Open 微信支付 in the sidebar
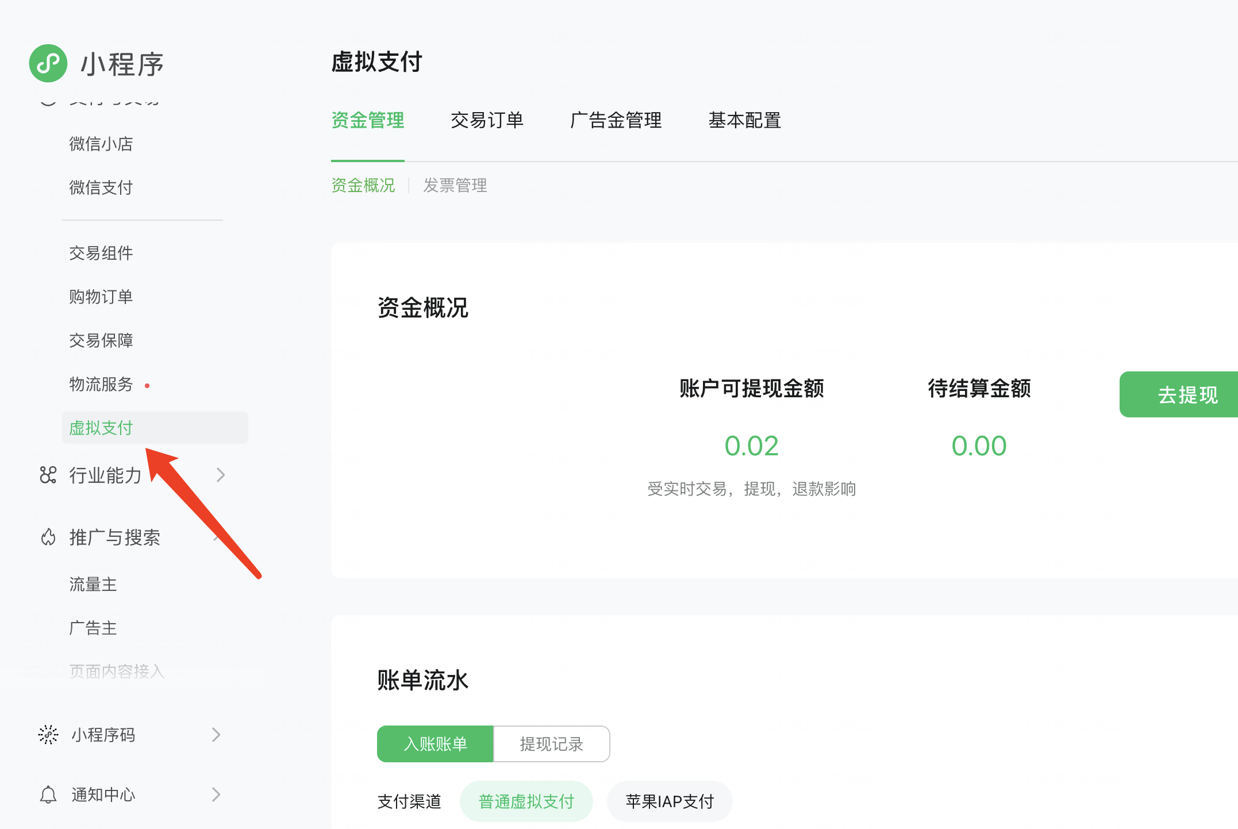The image size is (1238, 829). (101, 187)
